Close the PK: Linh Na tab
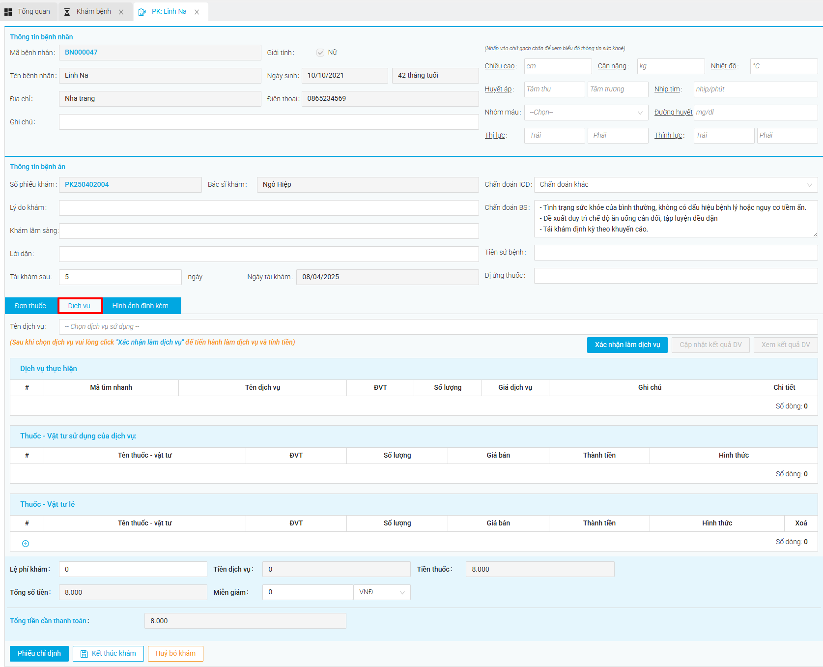823x667 pixels. pos(197,12)
